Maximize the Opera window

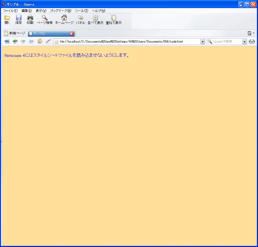tap(247, 5)
